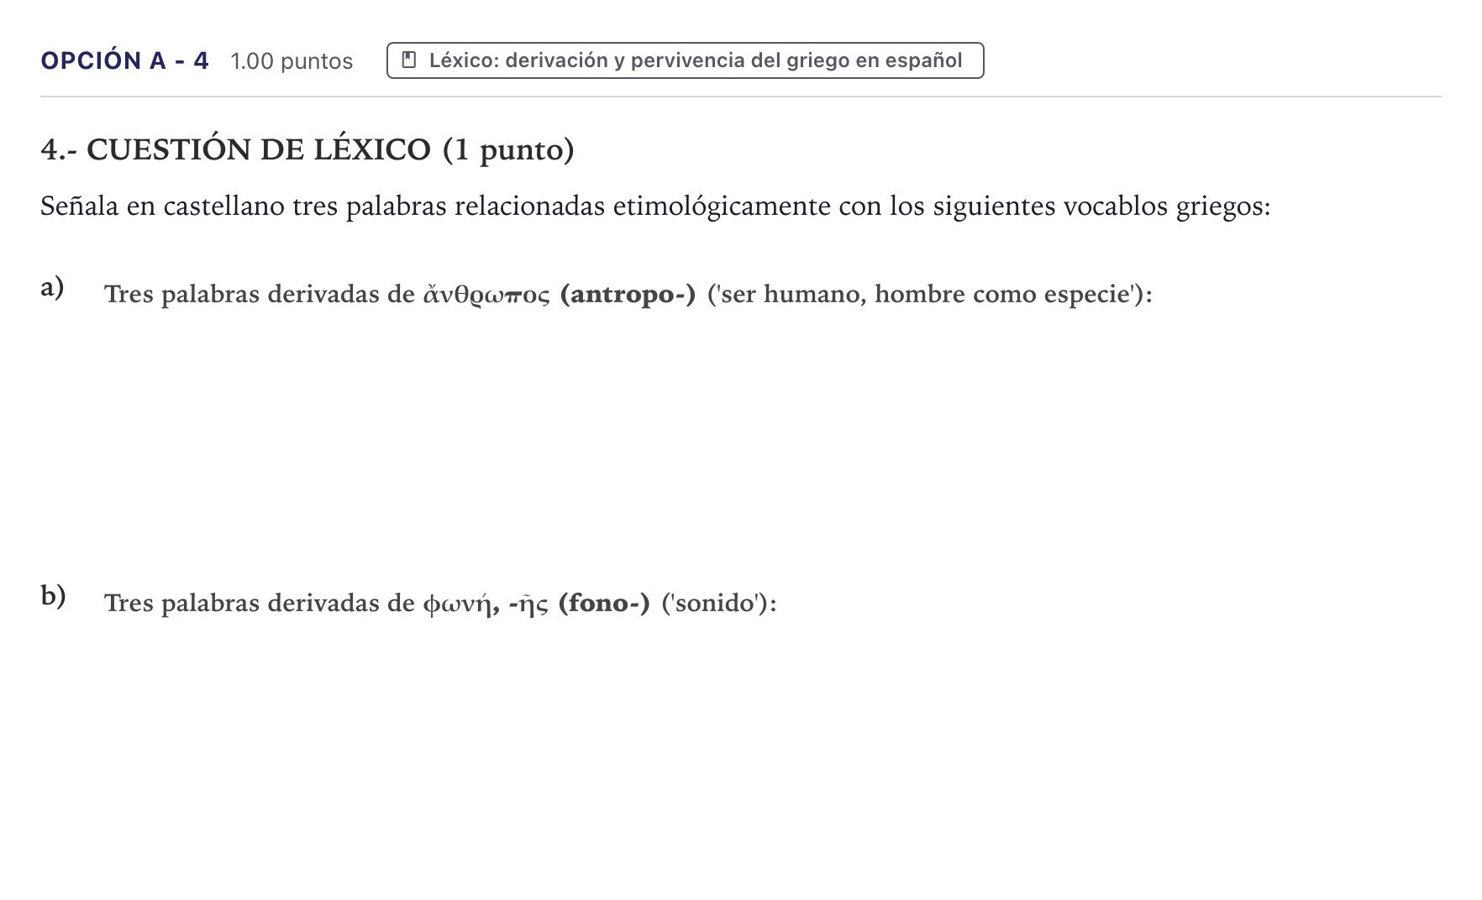Click the bold text (fono-)
This screenshot has height=900, width=1482.
pyautogui.click(x=604, y=603)
